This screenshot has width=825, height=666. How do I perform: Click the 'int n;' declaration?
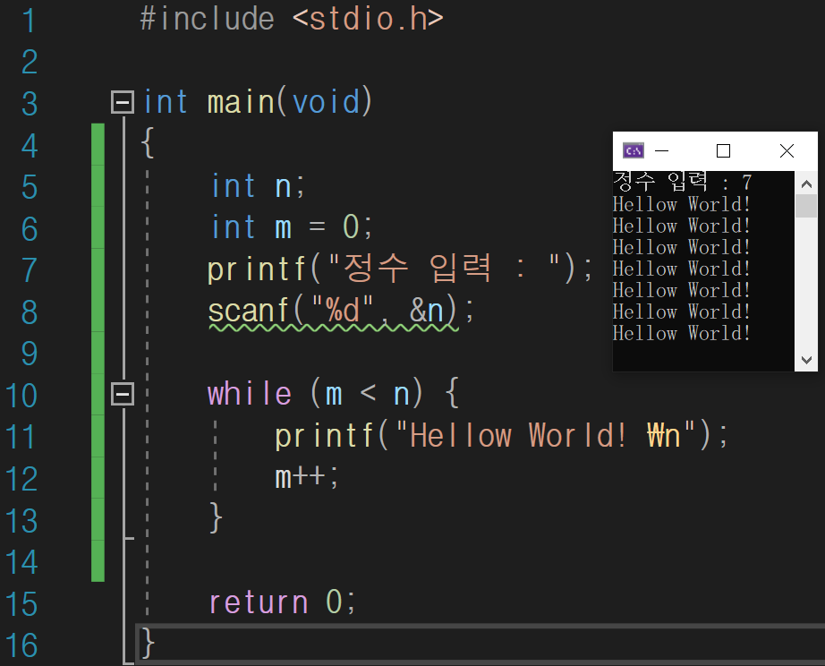258,186
